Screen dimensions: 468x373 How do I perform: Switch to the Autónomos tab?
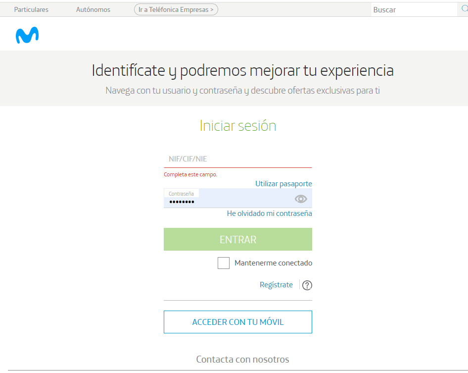point(93,9)
